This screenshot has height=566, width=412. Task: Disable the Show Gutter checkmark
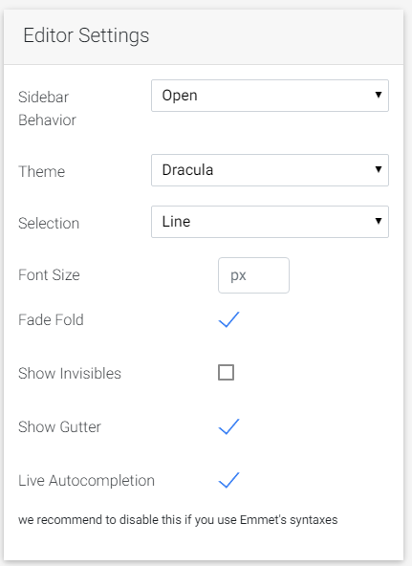coord(228,426)
